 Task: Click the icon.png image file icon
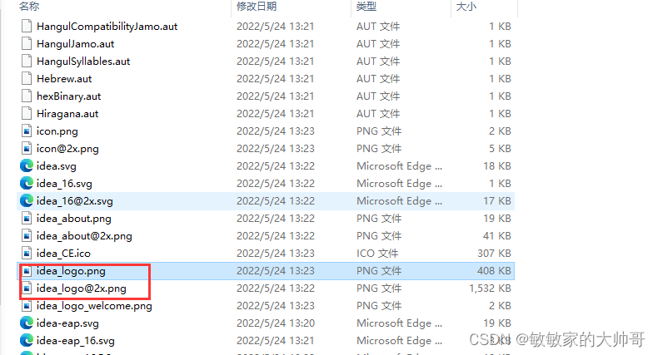point(27,131)
